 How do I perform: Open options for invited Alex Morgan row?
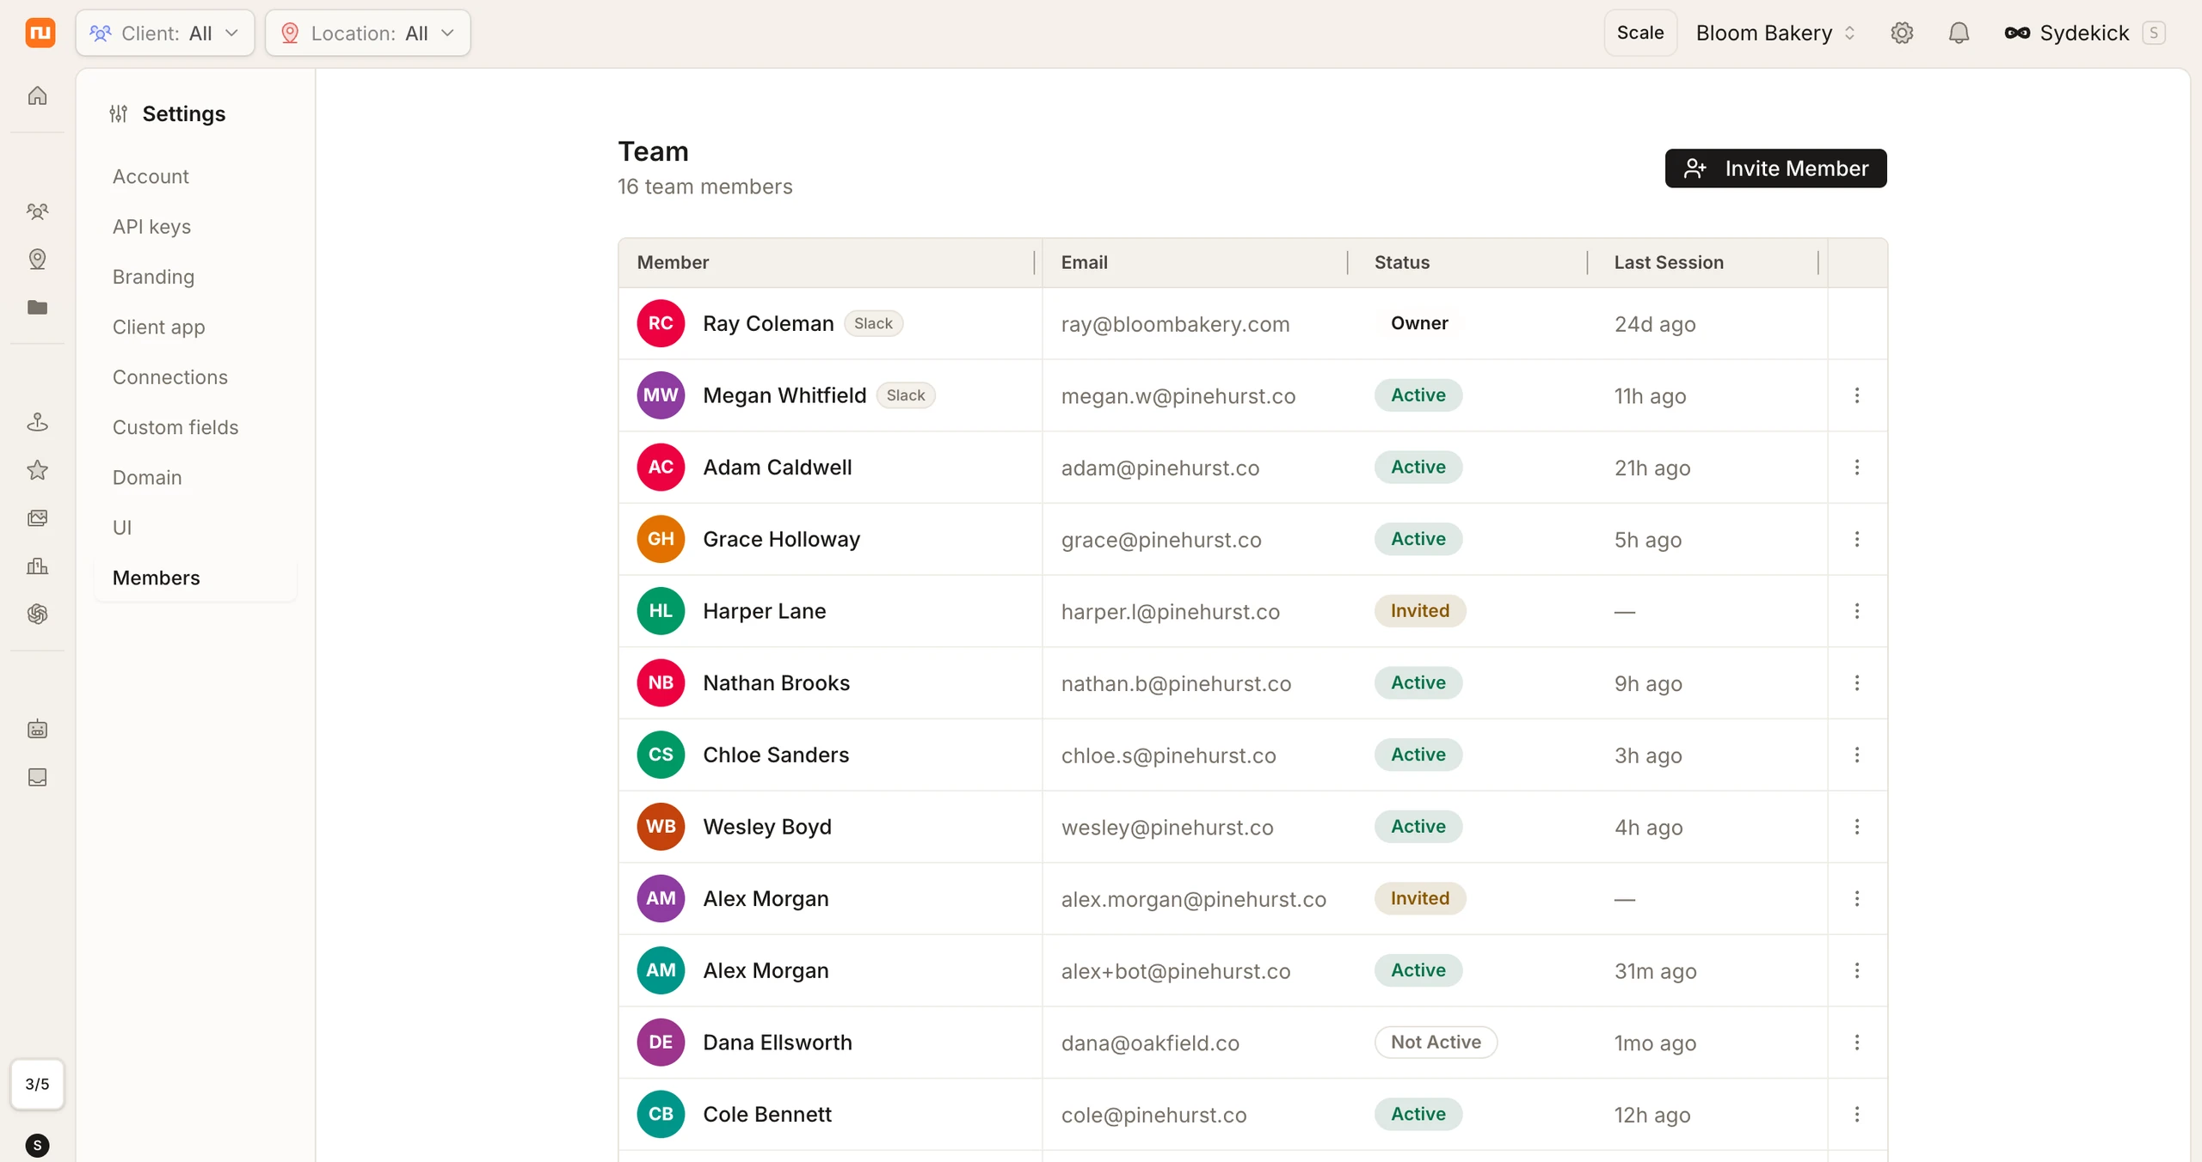[1857, 899]
